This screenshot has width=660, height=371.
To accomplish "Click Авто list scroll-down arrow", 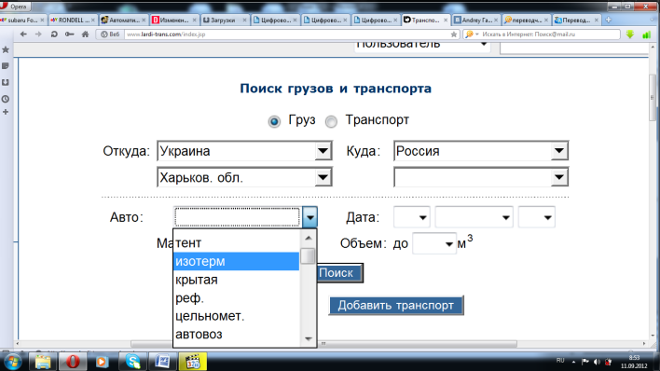I will 309,338.
